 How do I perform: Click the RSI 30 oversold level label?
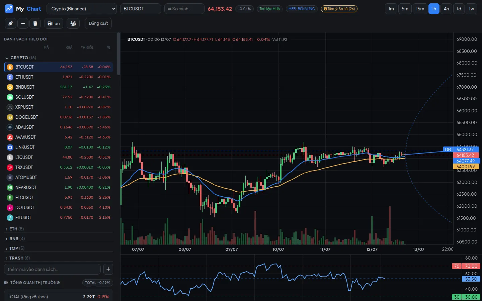466,297
